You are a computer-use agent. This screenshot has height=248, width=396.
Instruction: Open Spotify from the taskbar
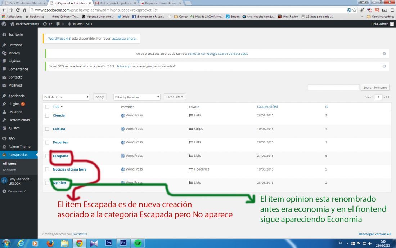pyautogui.click(x=138, y=243)
